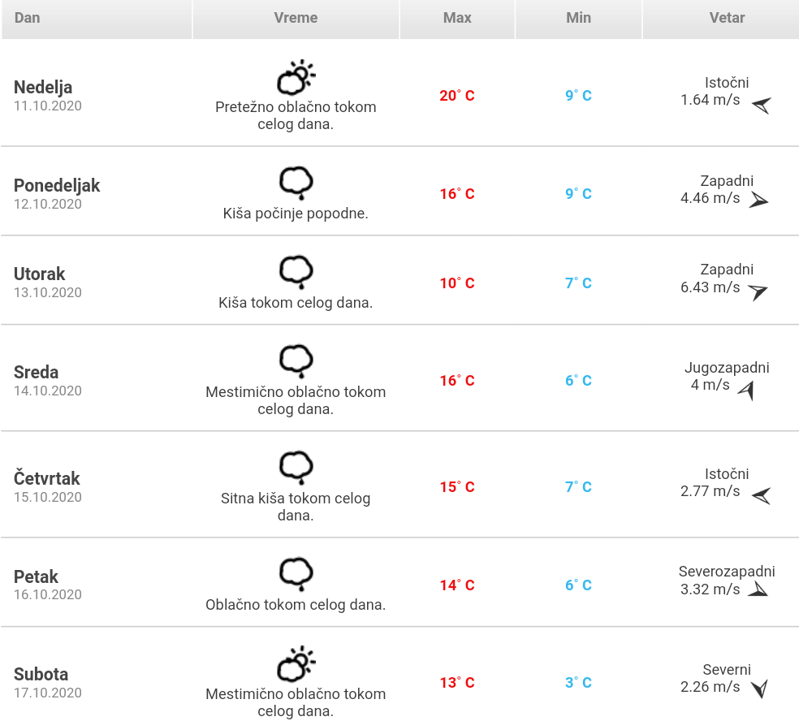The image size is (799, 721).
Task: Click the 20° C max temperature value
Action: [457, 95]
